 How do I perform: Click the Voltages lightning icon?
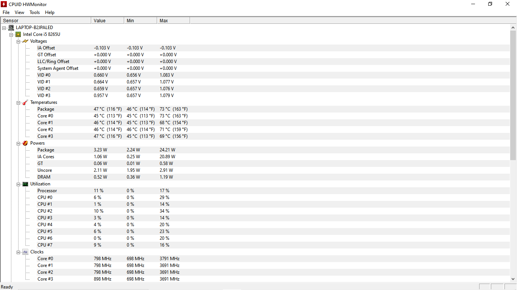tap(25, 41)
